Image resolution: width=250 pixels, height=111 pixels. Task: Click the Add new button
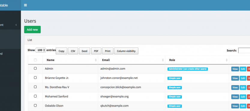point(32,29)
